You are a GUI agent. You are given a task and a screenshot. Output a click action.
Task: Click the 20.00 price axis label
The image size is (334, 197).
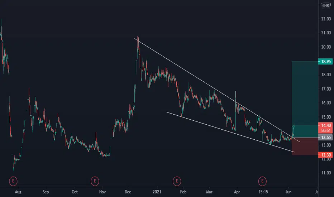pos(326,47)
